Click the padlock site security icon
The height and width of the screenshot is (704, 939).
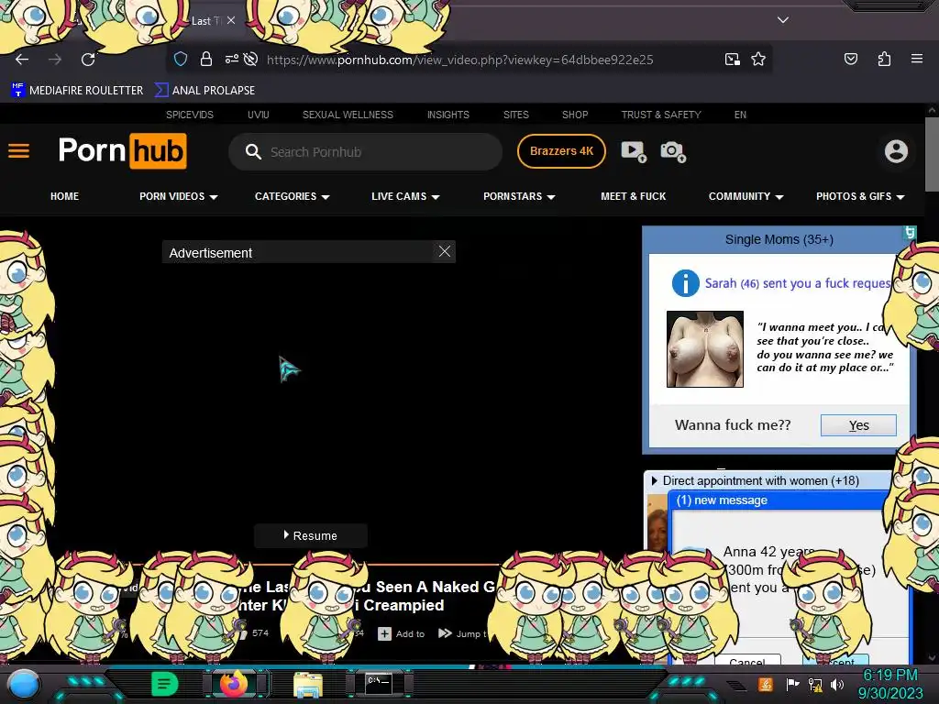(x=206, y=59)
